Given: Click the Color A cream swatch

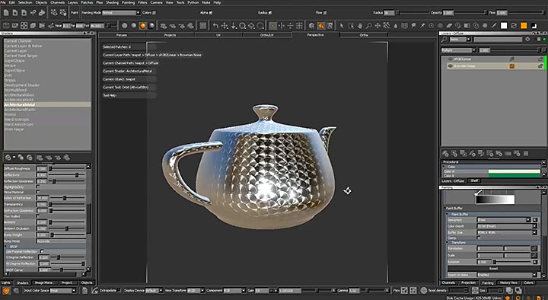Looking at the screenshot, I should coord(514,171).
